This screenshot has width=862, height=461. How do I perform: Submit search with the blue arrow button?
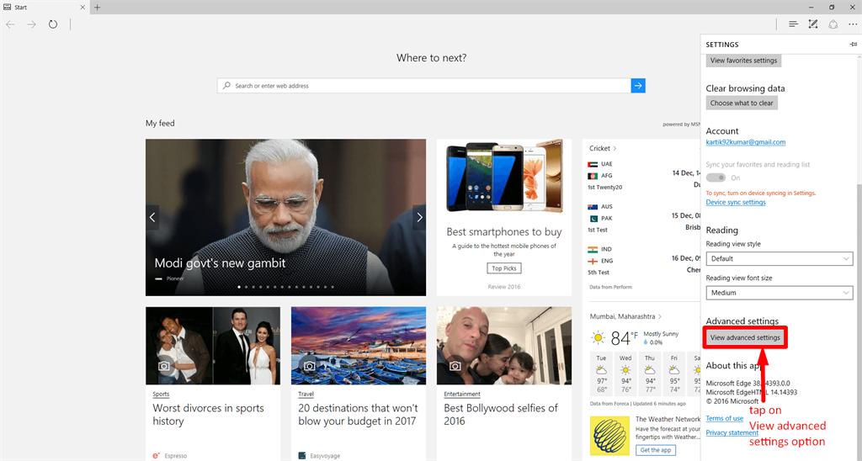pos(638,86)
